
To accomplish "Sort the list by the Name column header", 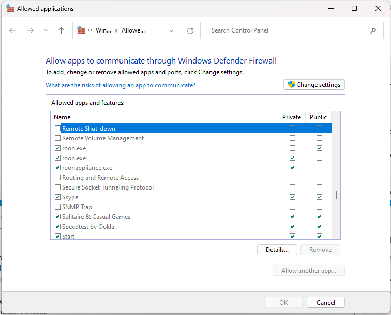I will [164, 117].
